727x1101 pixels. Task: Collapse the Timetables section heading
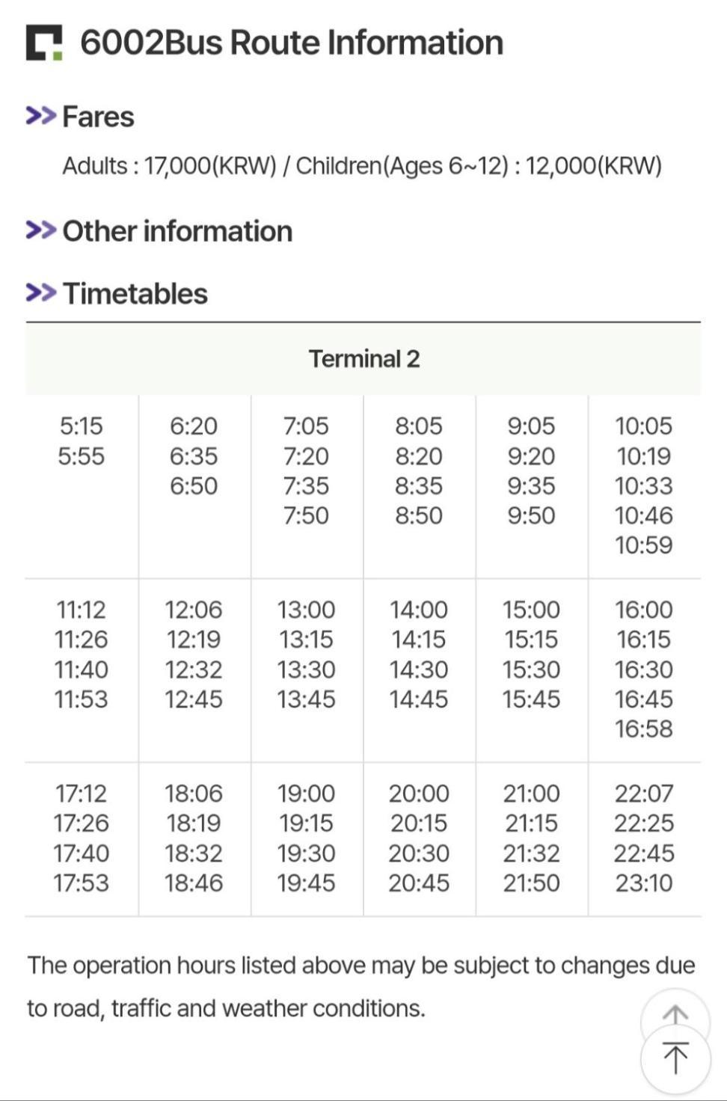[135, 293]
